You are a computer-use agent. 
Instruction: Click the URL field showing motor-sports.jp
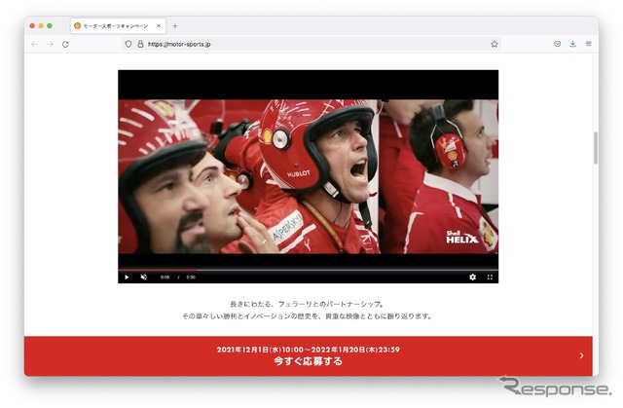[x=310, y=44]
